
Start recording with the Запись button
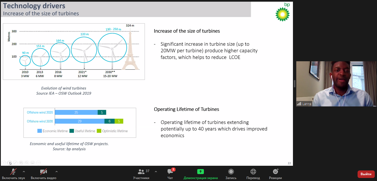(231, 174)
